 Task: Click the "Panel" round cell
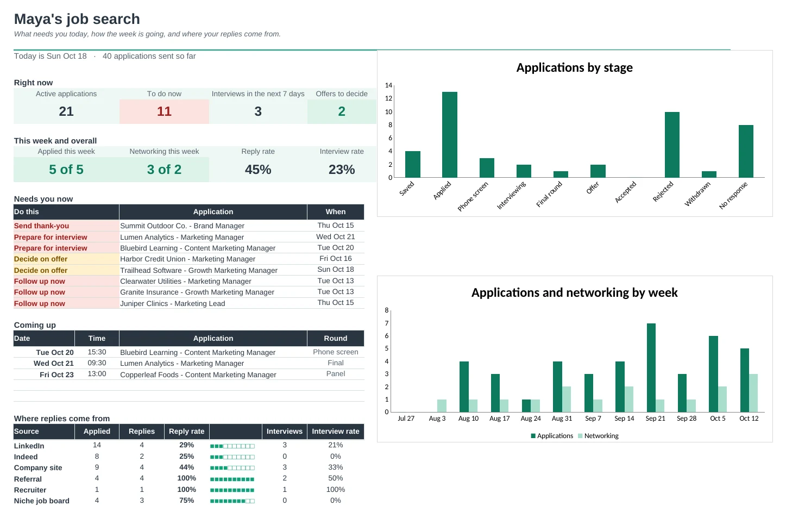[336, 374]
